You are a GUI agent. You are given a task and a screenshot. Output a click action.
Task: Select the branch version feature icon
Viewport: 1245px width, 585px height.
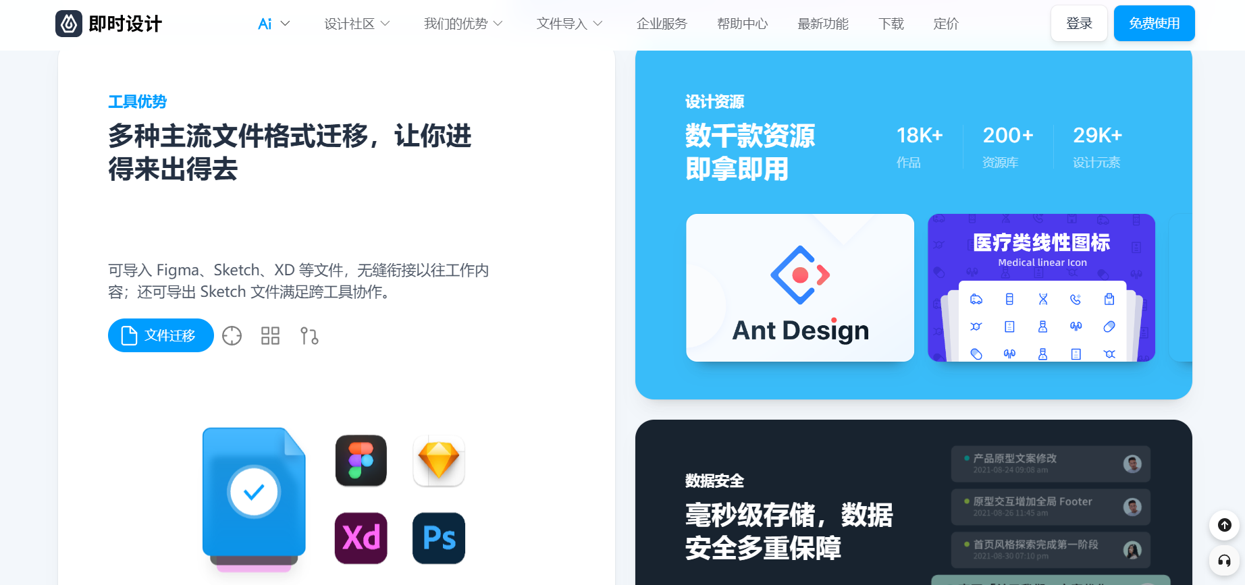[309, 335]
